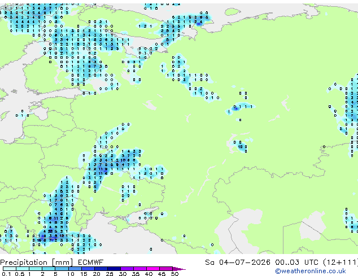This screenshot has height=276, width=358.
Task: Select the legend swatch between 1 and 2
Action: 36,269
